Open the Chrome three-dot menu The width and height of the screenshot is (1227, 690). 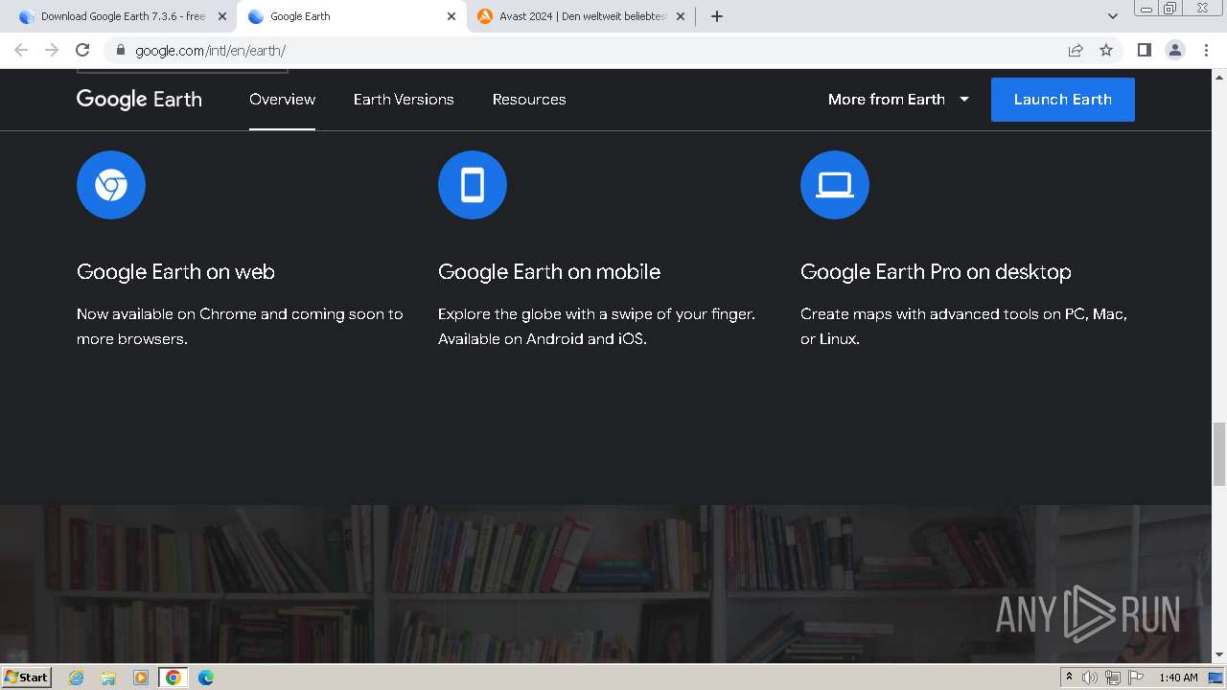click(x=1206, y=50)
